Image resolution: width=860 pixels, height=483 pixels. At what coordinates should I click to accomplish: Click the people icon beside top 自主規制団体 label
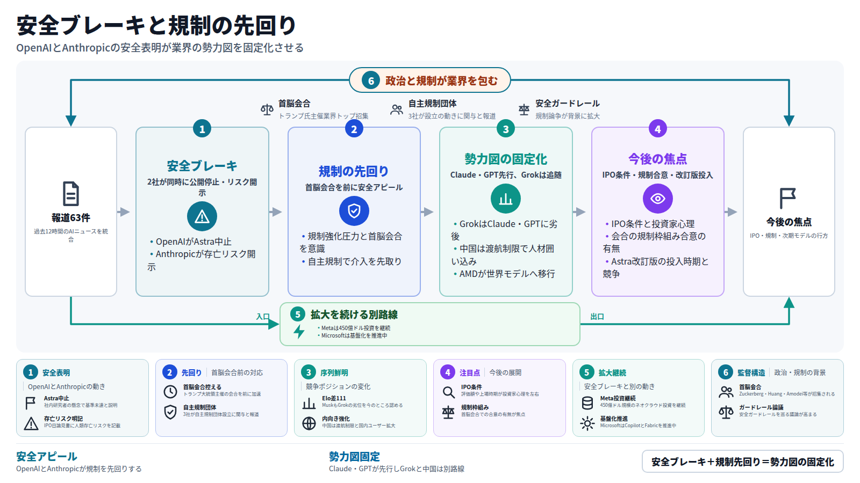[397, 109]
